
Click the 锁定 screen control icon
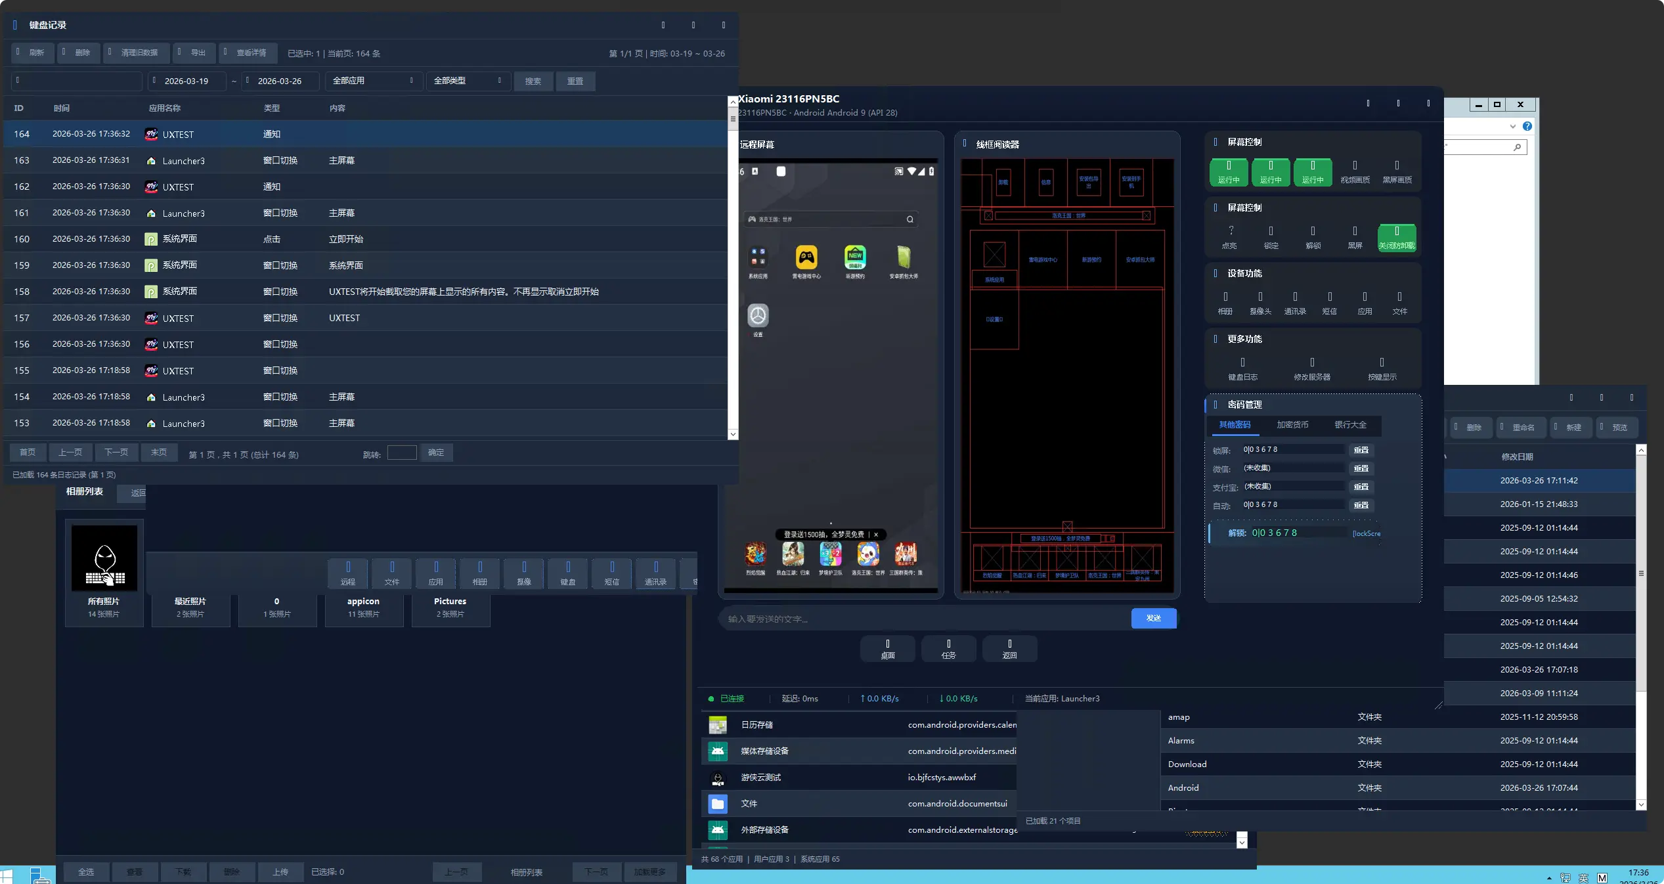[x=1271, y=236]
